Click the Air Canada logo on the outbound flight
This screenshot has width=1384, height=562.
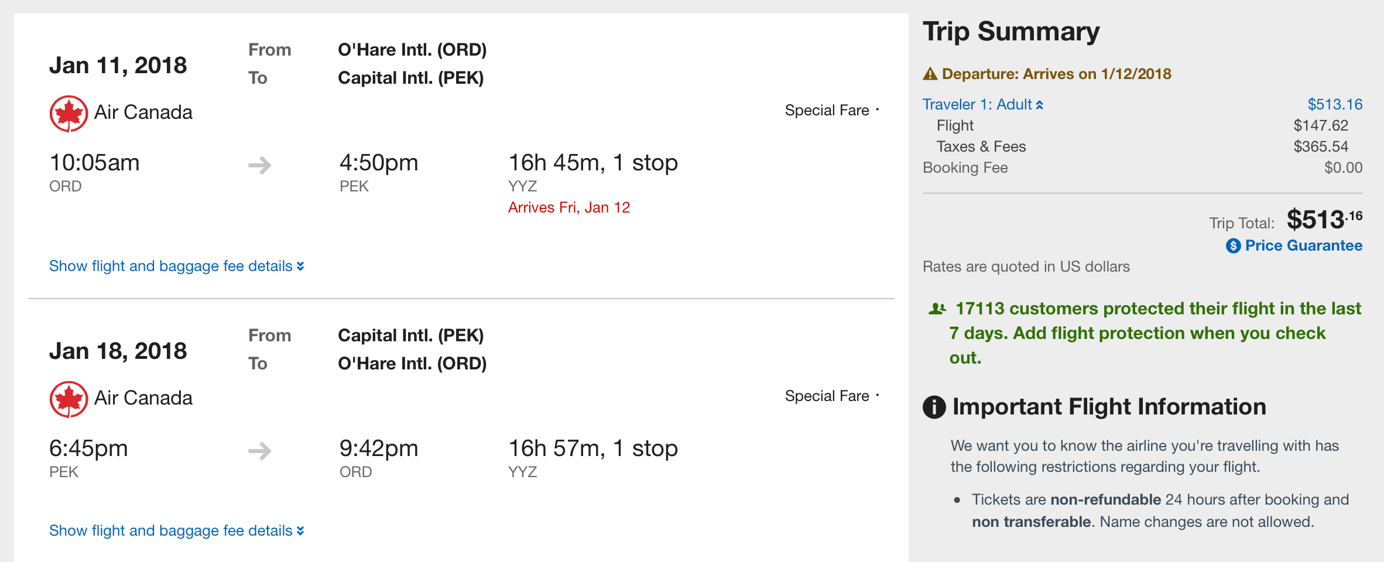point(68,114)
